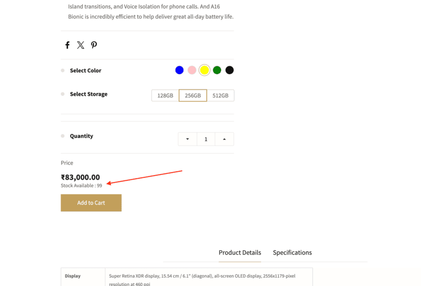Screen dimensions: 421x286
Task: Share product on Facebook
Action: tap(67, 45)
